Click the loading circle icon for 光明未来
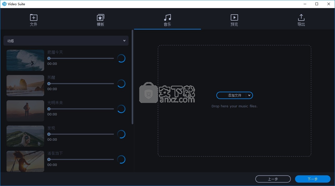The image size is (335, 186). 121,109
